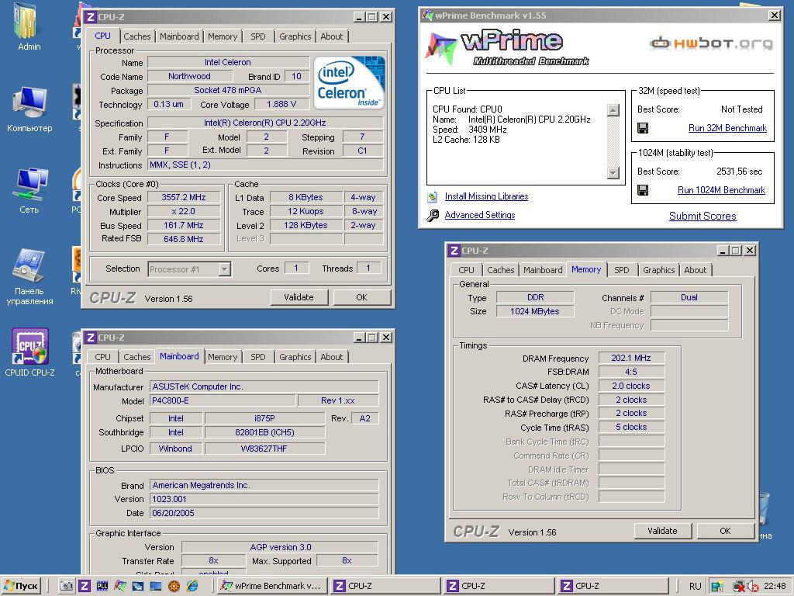Click the volume tray icon with red cross
794x596 pixels.
point(752,587)
